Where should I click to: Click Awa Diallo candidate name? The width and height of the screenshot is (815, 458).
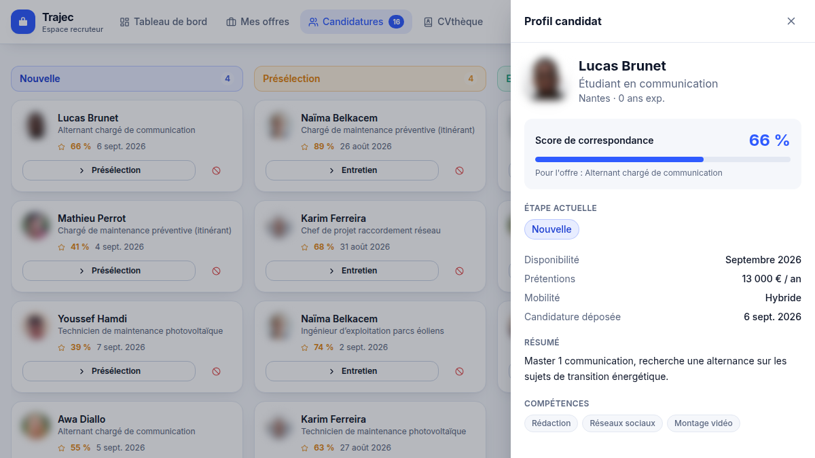(81, 419)
